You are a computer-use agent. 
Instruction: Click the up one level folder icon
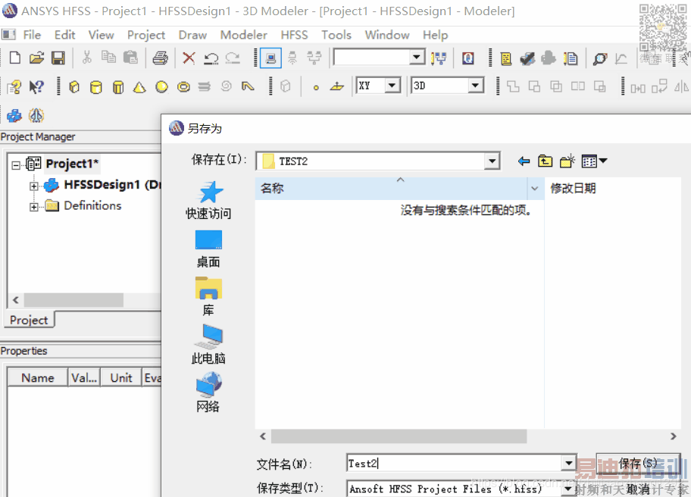tap(545, 161)
